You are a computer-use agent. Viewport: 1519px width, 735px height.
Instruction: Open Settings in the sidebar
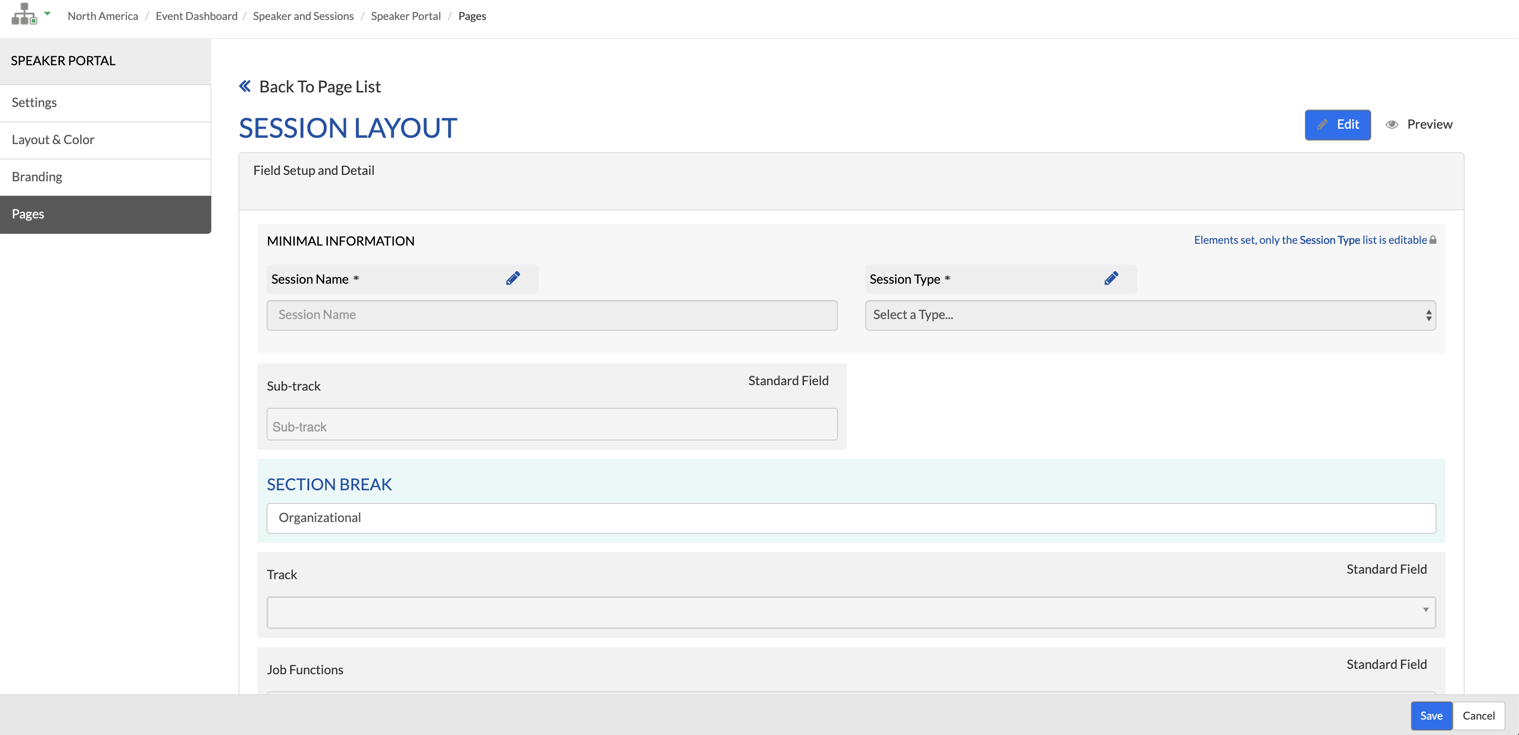tap(106, 102)
